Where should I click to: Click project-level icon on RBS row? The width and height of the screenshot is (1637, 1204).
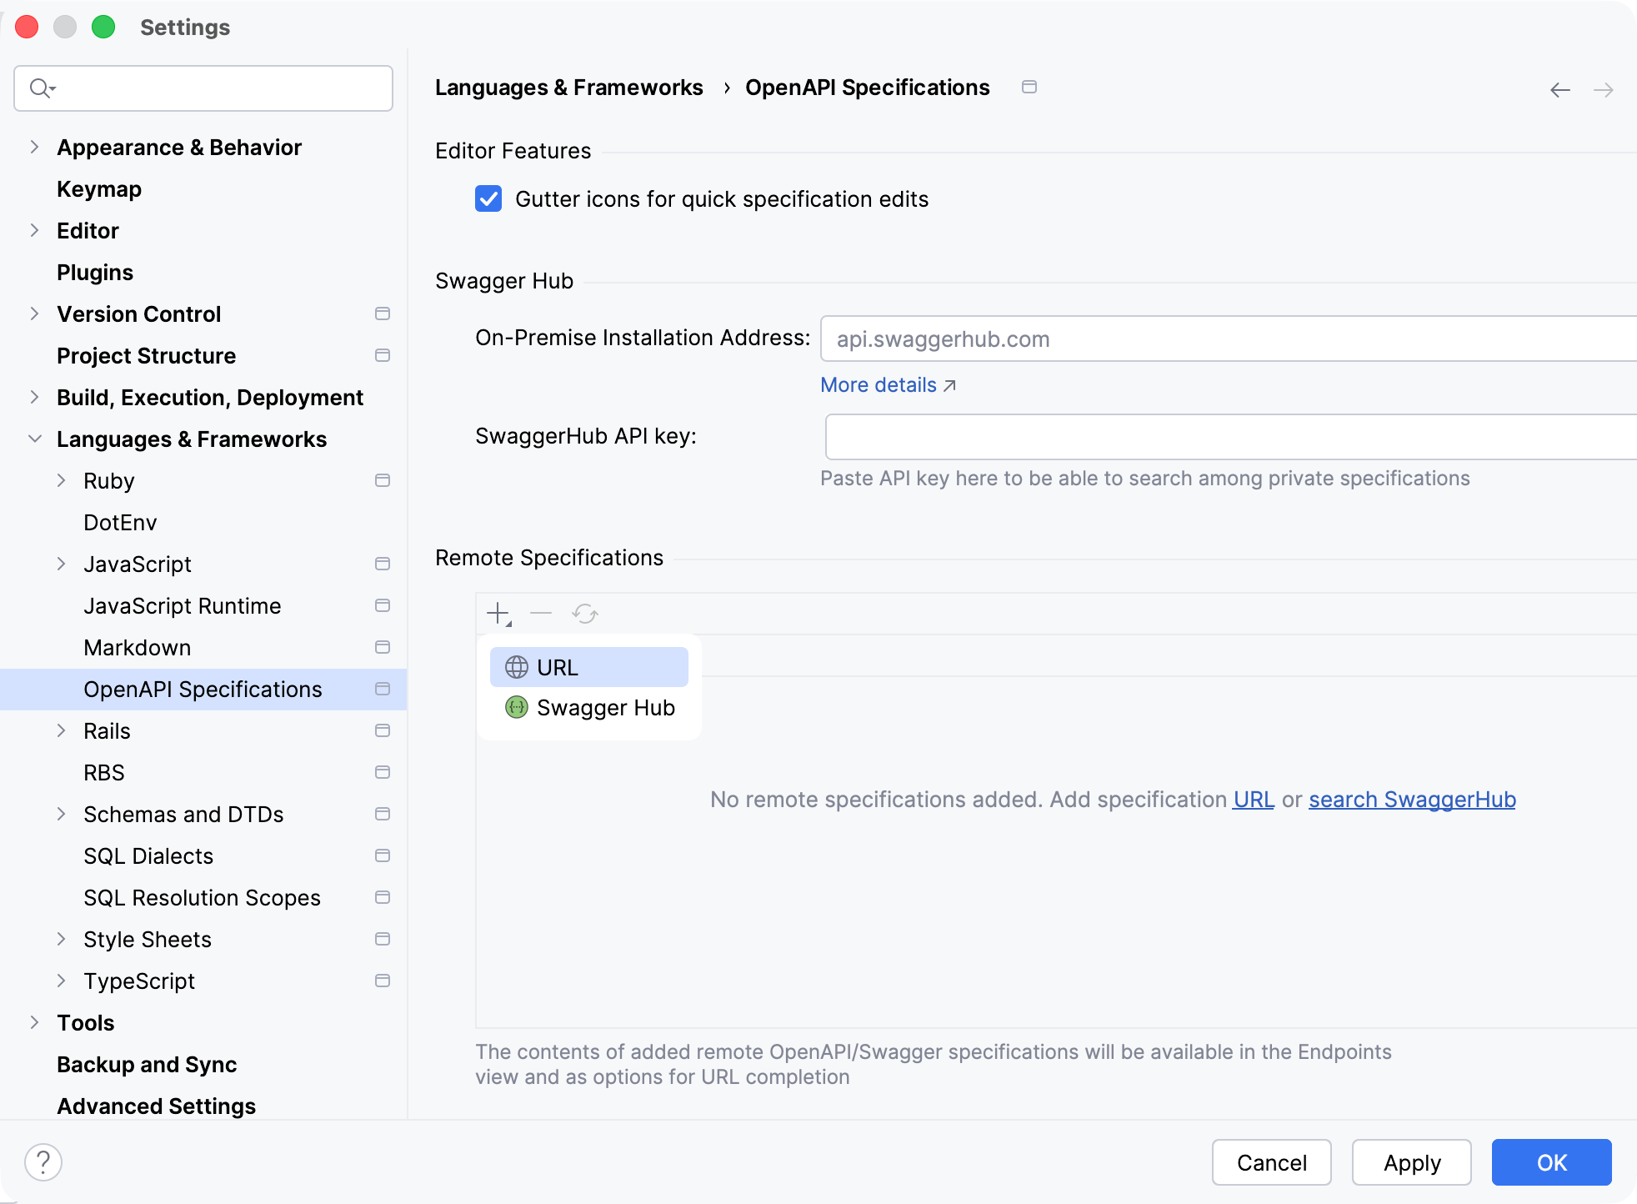(x=383, y=772)
